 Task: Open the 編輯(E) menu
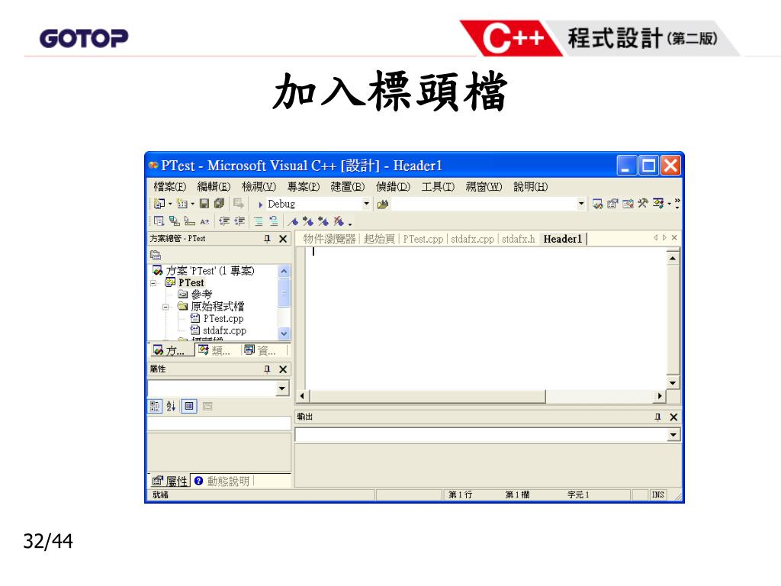214,187
